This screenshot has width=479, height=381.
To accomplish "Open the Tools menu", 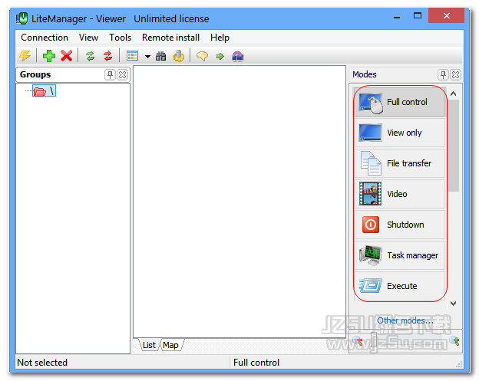I will (x=120, y=38).
